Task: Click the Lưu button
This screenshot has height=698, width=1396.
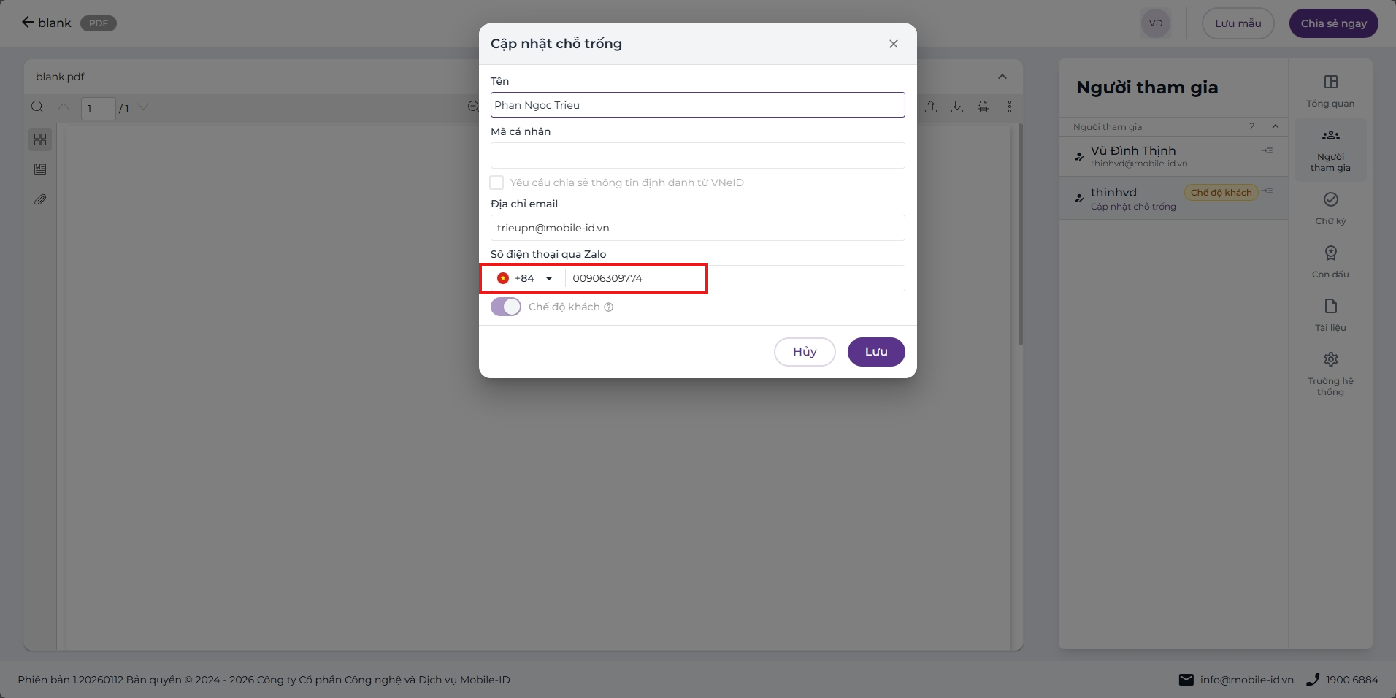Action: click(x=876, y=352)
